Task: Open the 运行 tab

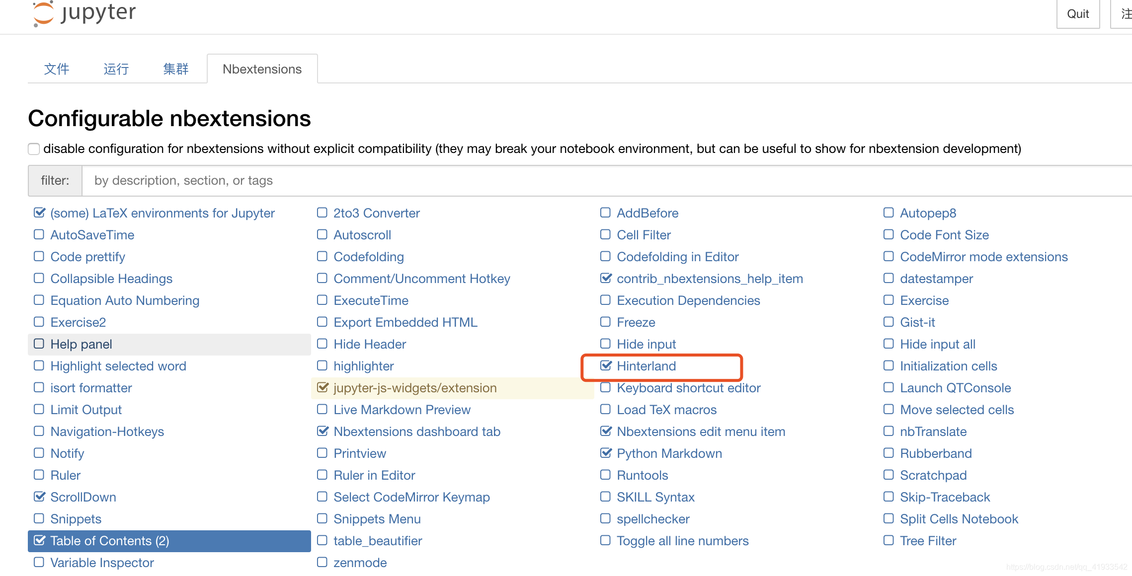Action: click(116, 69)
